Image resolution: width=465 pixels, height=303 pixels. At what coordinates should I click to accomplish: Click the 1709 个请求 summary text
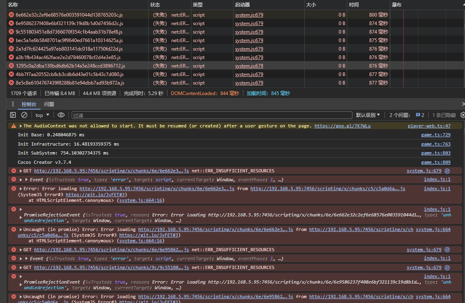(24, 93)
